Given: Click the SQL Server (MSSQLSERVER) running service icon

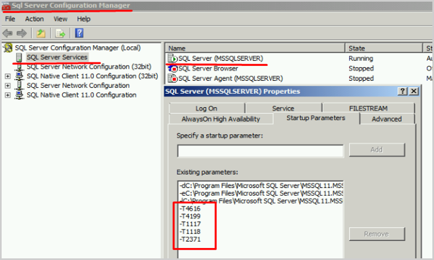Looking at the screenshot, I should coord(173,58).
